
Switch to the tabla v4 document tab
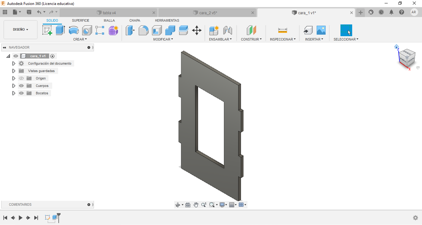pos(109,13)
